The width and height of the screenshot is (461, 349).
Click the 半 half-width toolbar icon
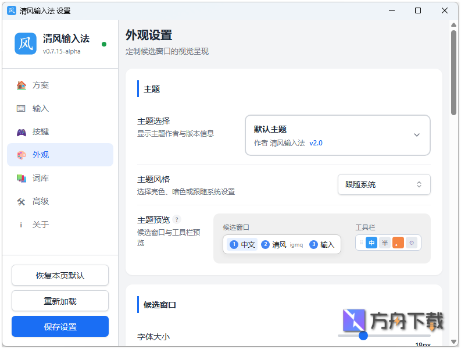[385, 243]
